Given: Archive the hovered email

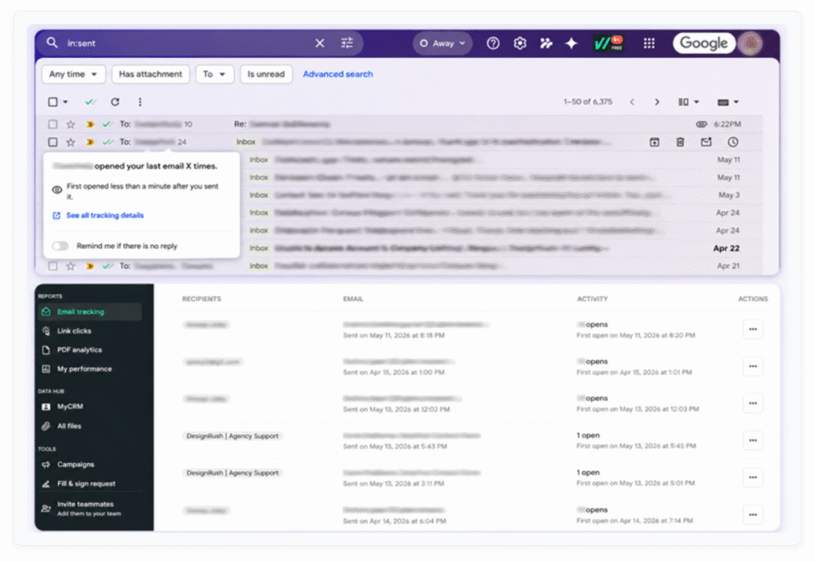Looking at the screenshot, I should point(654,142).
